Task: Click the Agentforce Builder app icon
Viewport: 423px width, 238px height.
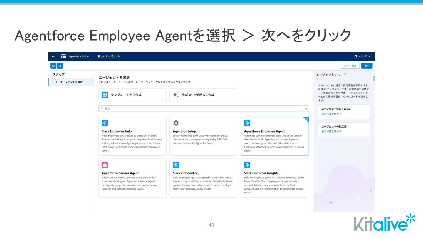Action: coord(63,56)
